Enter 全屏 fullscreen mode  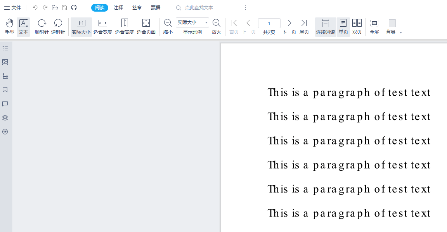[374, 27]
